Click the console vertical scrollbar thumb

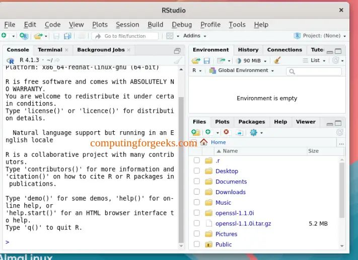[181, 170]
